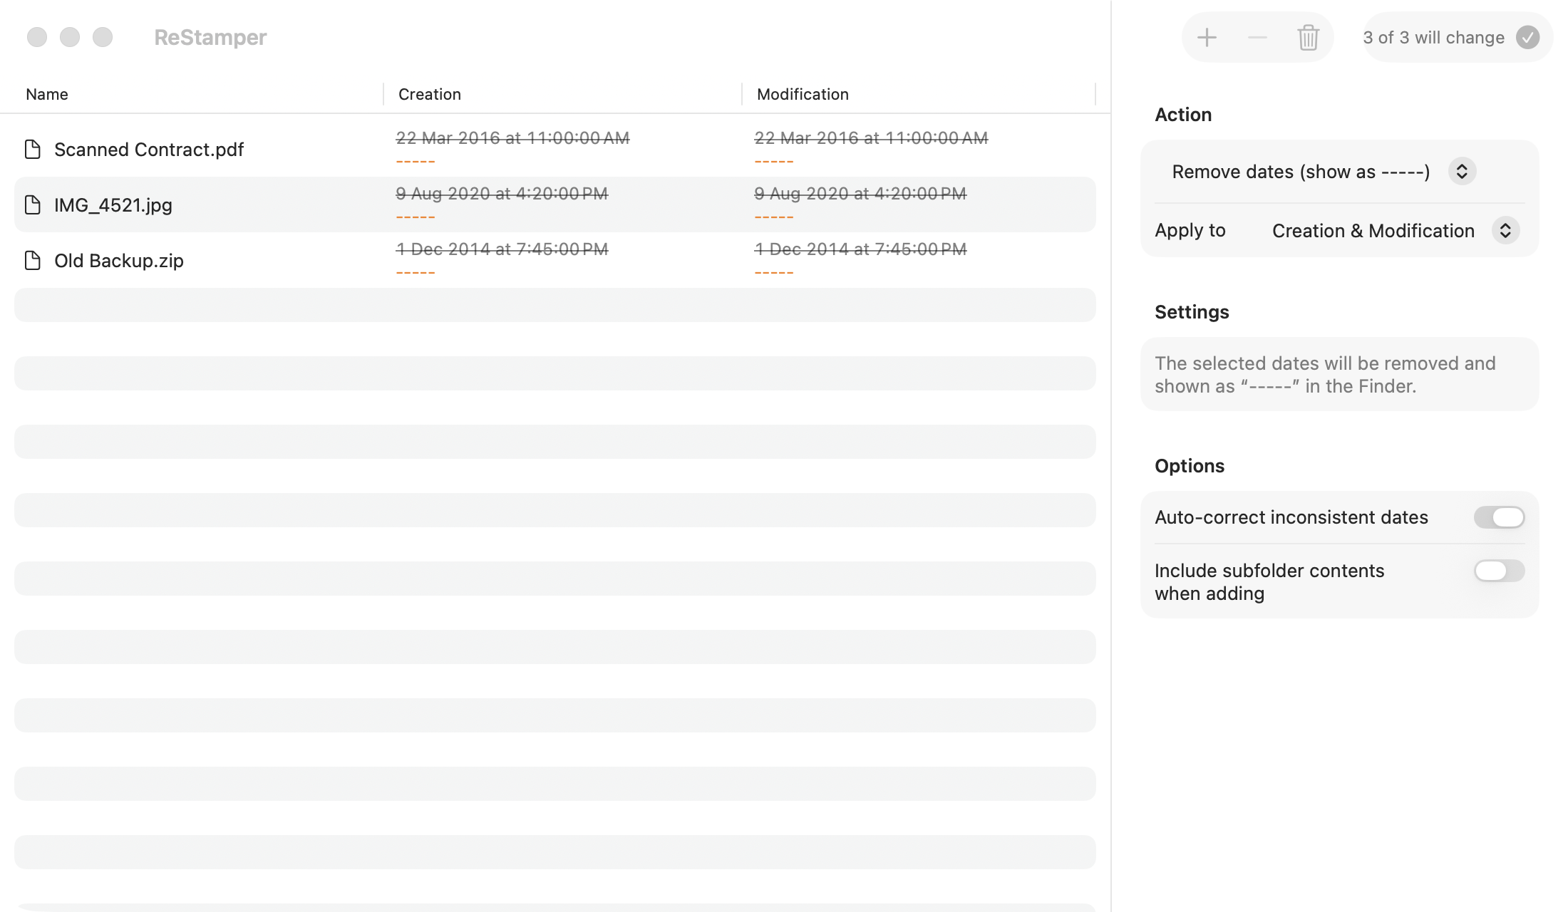Click the Creation column header
The width and height of the screenshot is (1568, 912).
[x=430, y=94]
